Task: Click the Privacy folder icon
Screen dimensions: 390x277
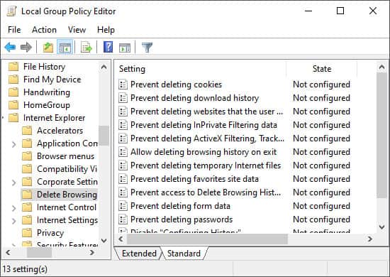Action: point(27,233)
